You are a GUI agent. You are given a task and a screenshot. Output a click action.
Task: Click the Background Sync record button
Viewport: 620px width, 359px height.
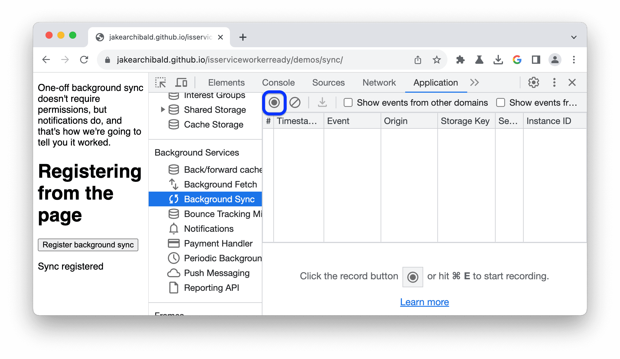coord(274,102)
